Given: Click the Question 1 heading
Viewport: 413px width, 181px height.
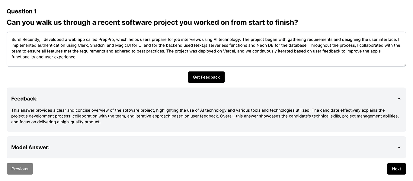Looking at the screenshot, I should point(22,11).
